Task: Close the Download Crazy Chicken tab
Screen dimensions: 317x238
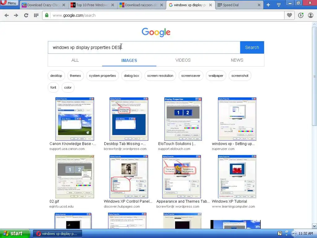Action: [64, 5]
